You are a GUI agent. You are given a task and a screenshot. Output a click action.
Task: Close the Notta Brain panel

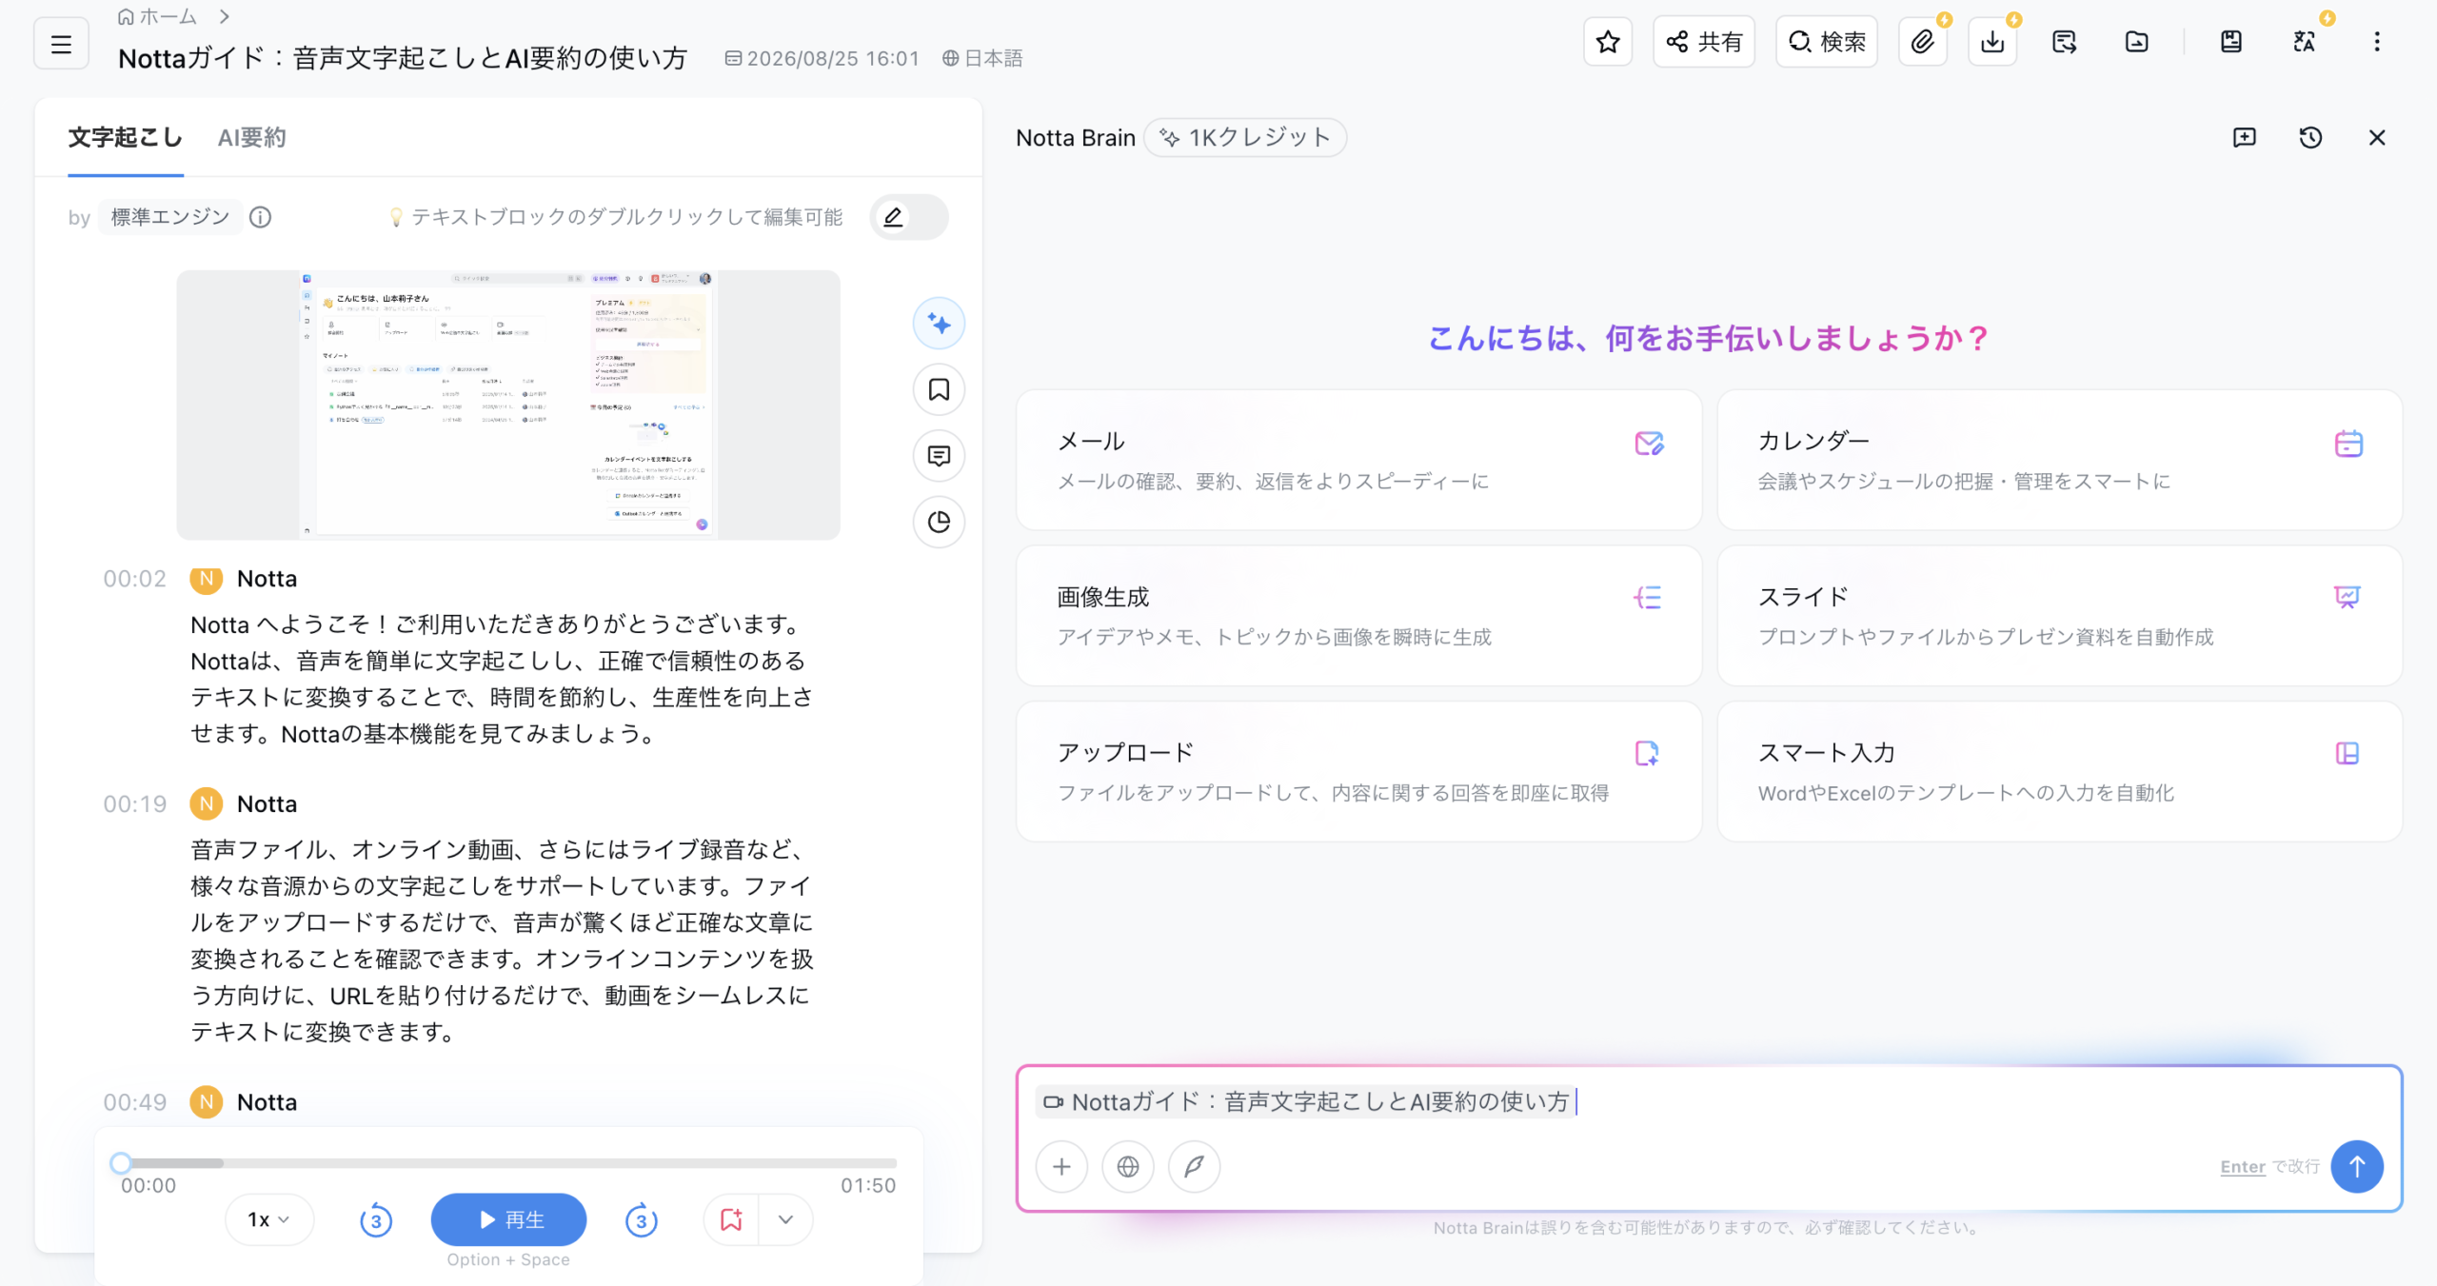click(2377, 137)
